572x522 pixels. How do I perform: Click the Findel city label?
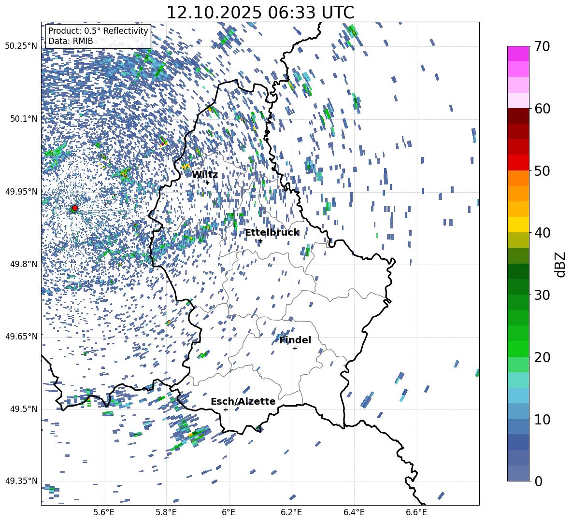(295, 340)
